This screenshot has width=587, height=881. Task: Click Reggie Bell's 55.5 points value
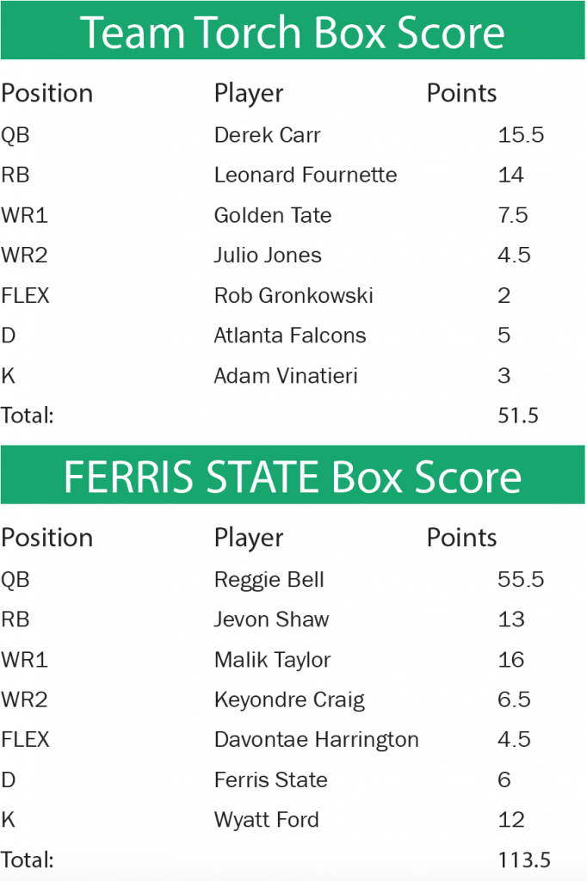pyautogui.click(x=521, y=580)
